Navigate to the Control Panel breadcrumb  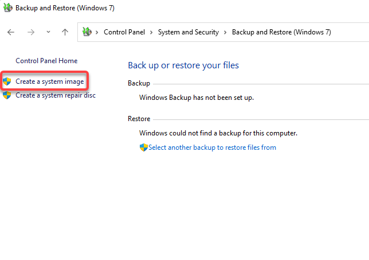pos(124,32)
